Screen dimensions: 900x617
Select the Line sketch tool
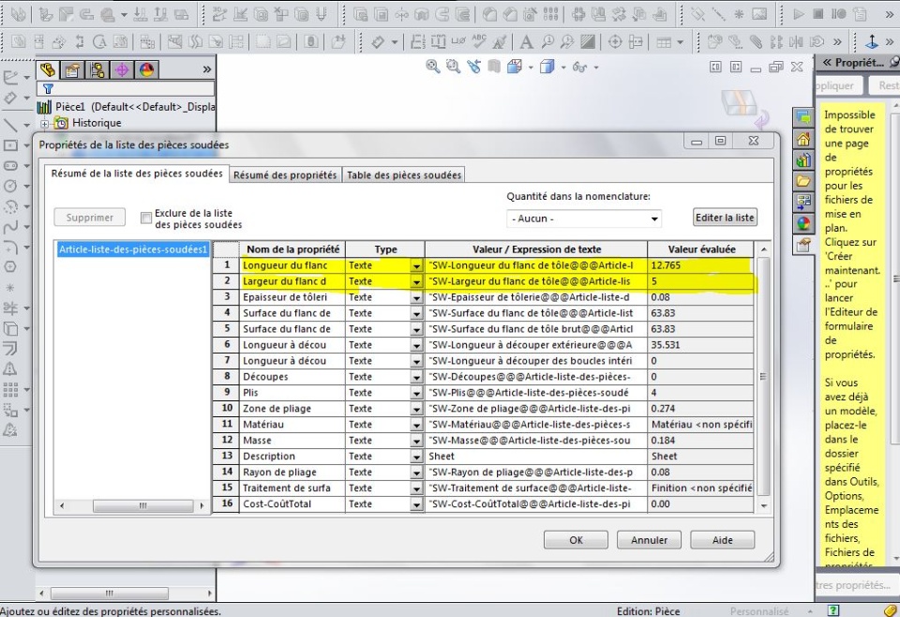(10, 125)
